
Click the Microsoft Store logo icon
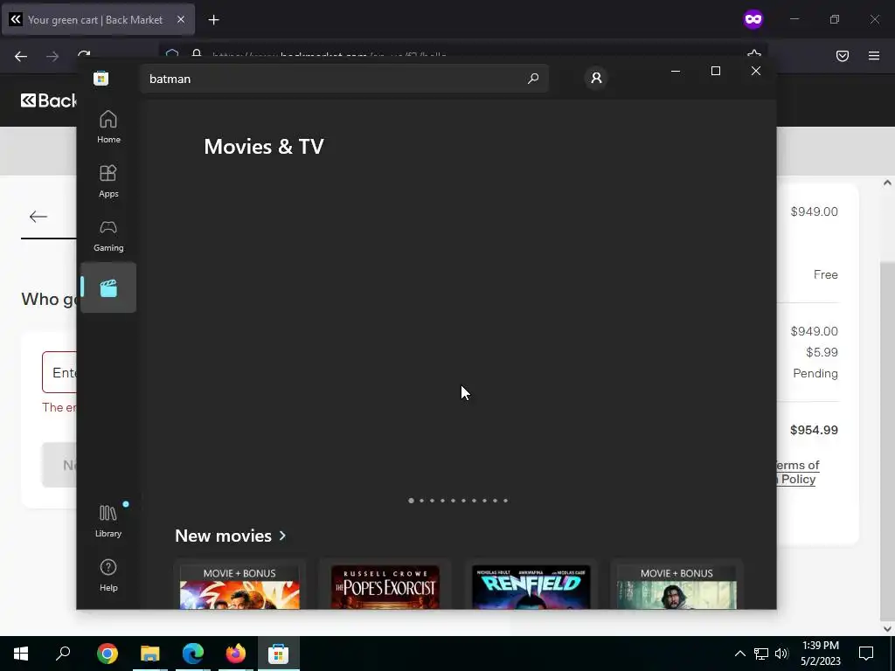coord(101,78)
